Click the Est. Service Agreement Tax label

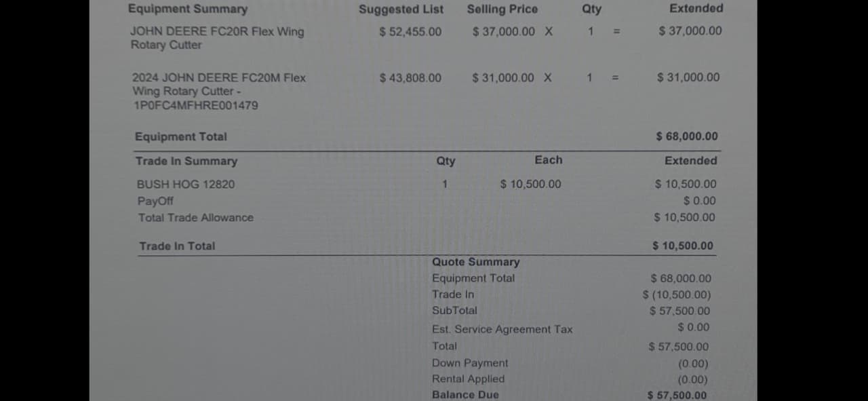502,329
